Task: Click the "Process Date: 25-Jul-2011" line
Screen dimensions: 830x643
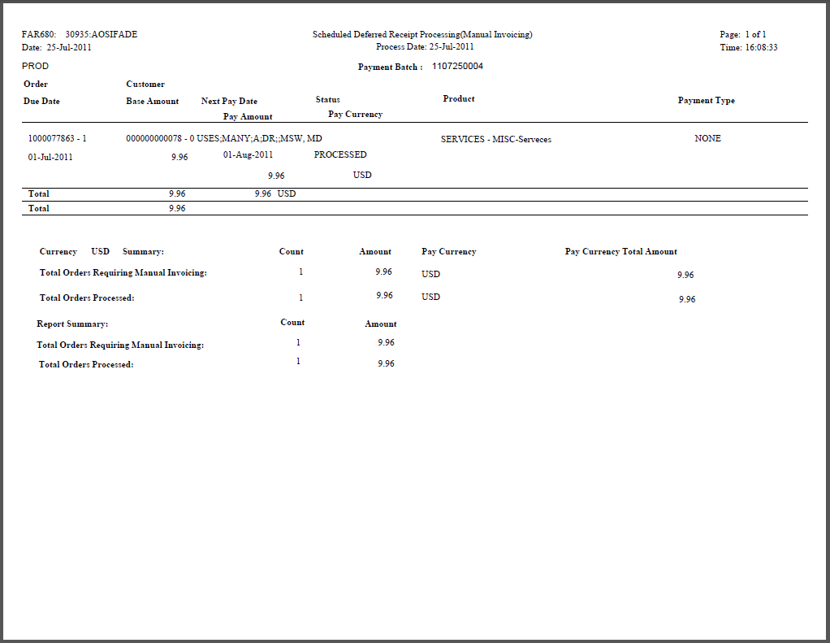Action: (x=425, y=46)
